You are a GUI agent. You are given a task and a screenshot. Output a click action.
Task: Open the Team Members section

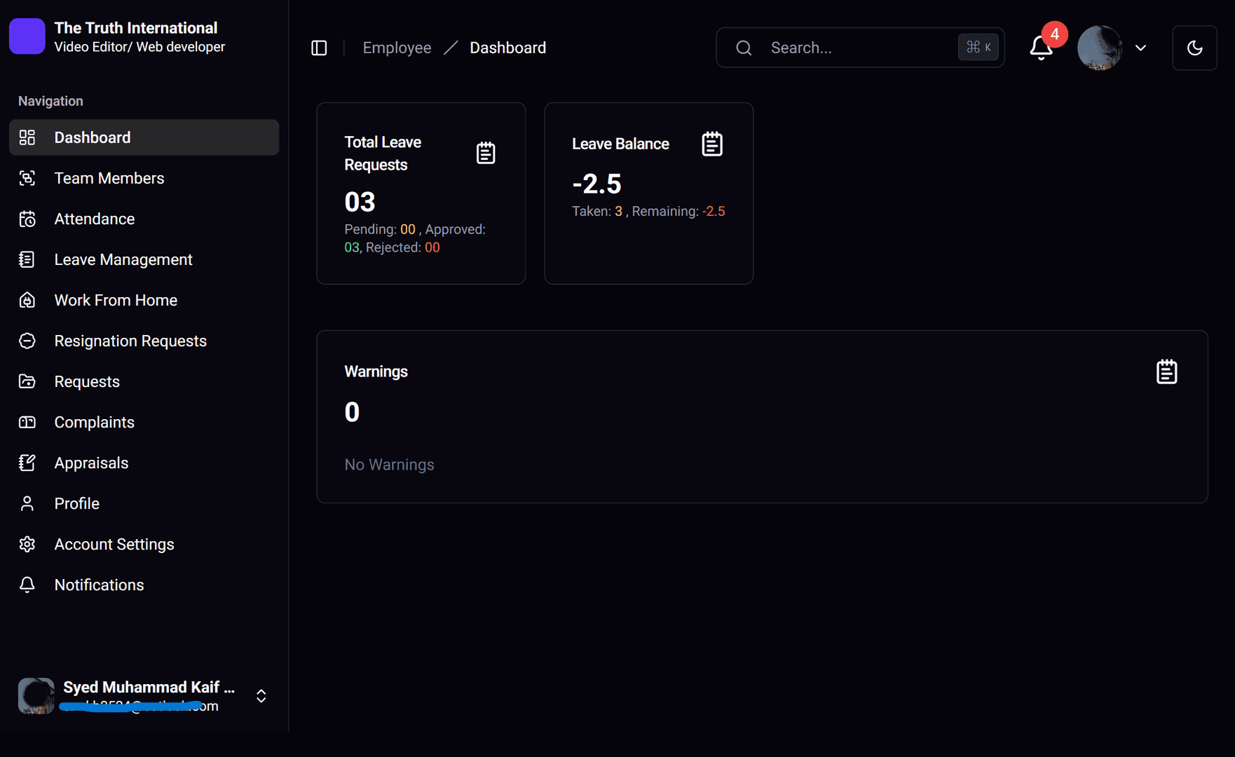pyautogui.click(x=109, y=177)
